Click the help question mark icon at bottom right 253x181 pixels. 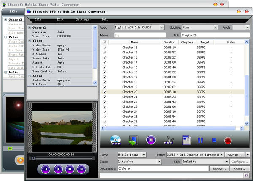pos(246,176)
